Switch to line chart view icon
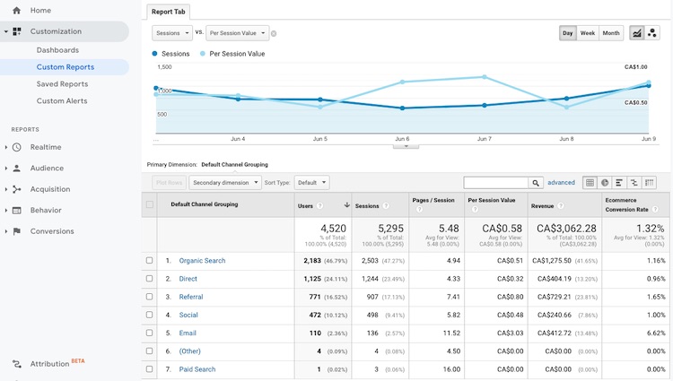The height and width of the screenshot is (381, 673). (637, 33)
